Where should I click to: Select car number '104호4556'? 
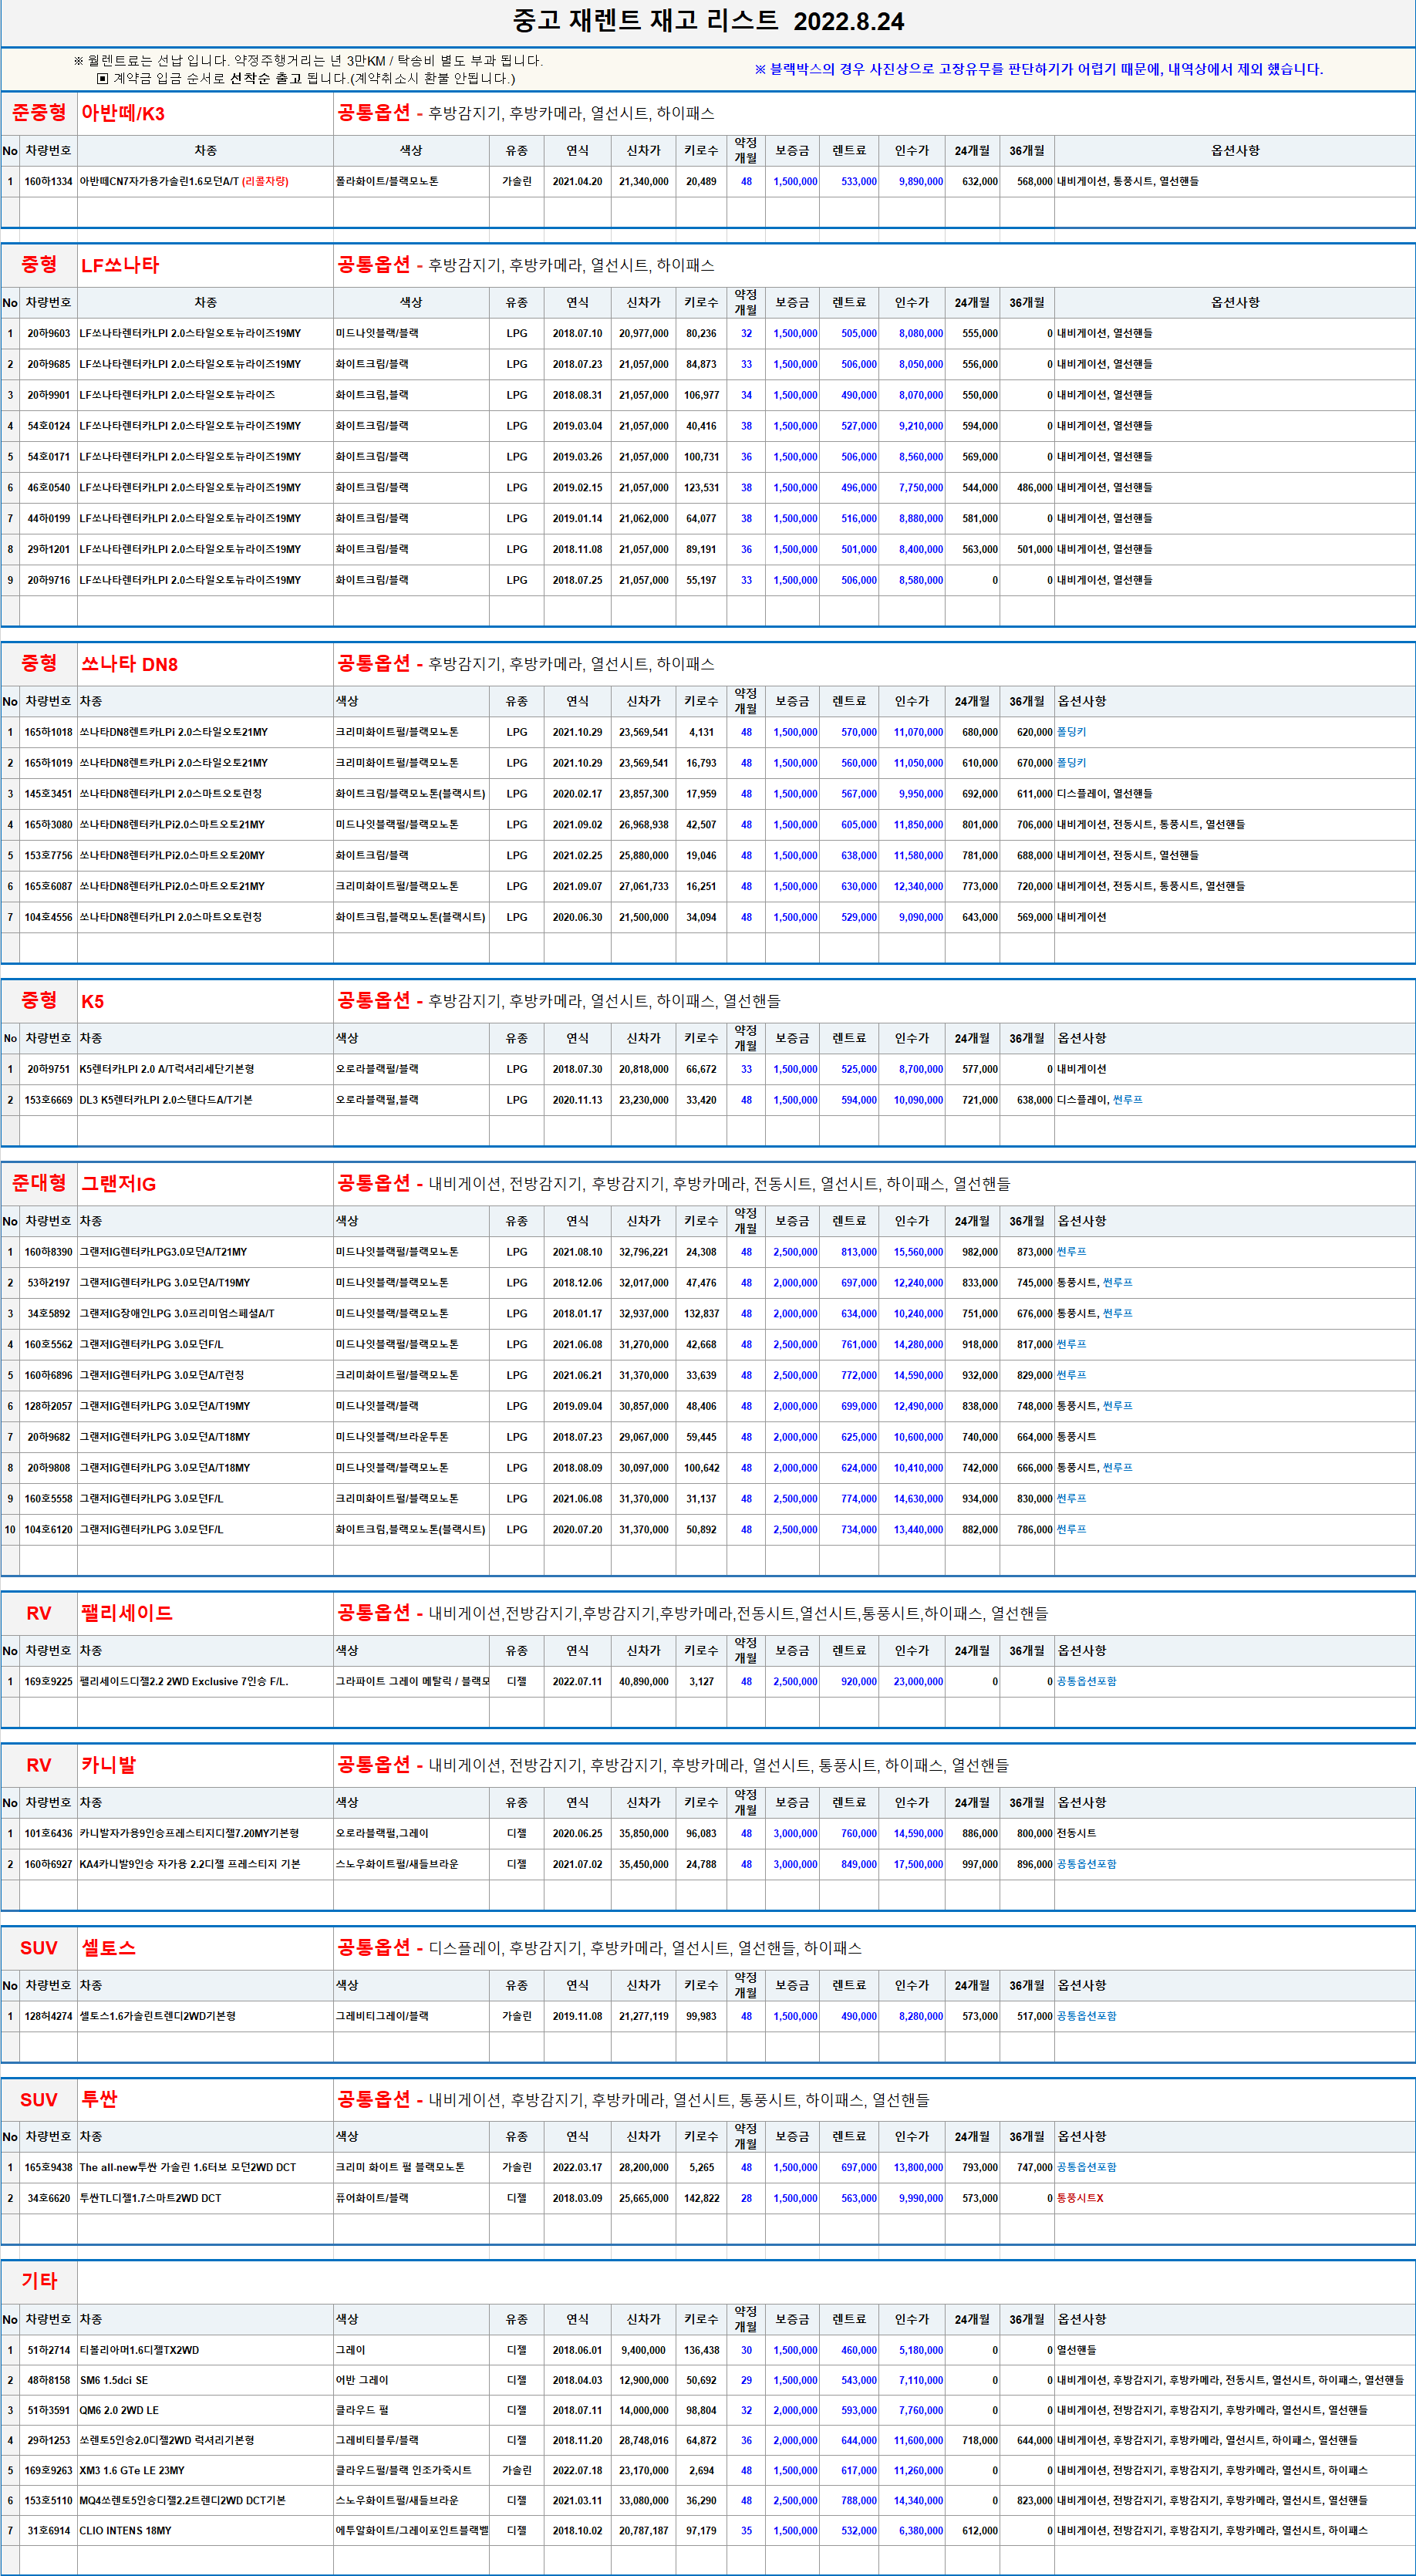48,917
